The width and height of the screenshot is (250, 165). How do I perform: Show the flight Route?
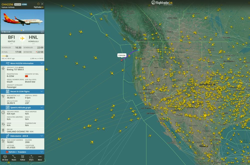click(x=14, y=158)
